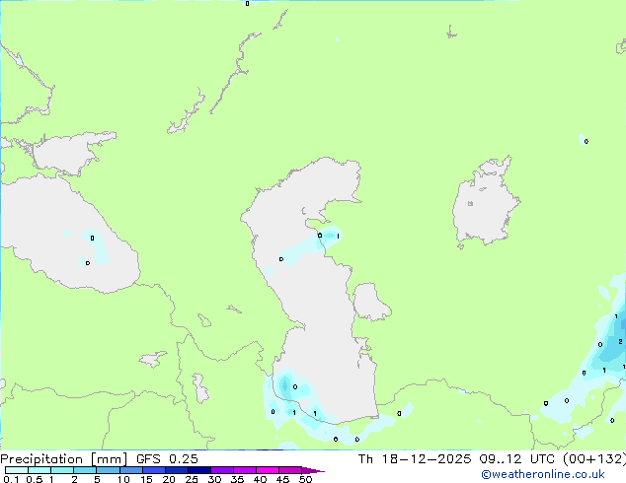
Task: Click the '50' legend tick label
Action: click(x=305, y=479)
